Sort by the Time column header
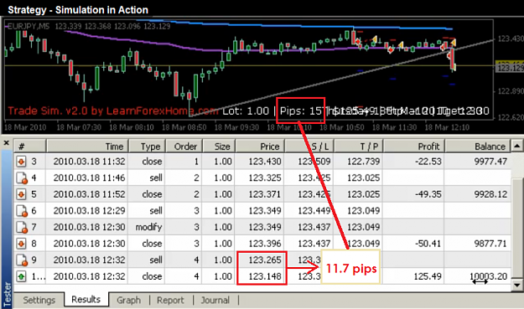The height and width of the screenshot is (309, 524). click(x=87, y=147)
